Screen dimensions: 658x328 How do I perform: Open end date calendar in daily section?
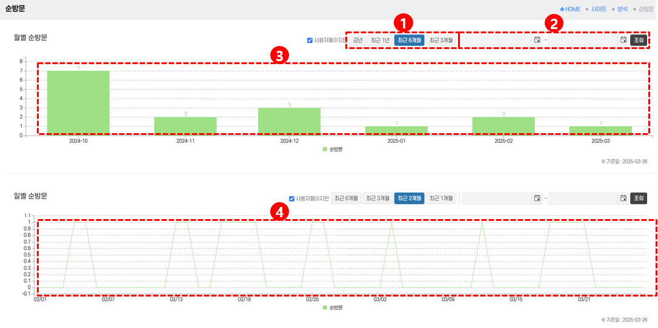[623, 198]
